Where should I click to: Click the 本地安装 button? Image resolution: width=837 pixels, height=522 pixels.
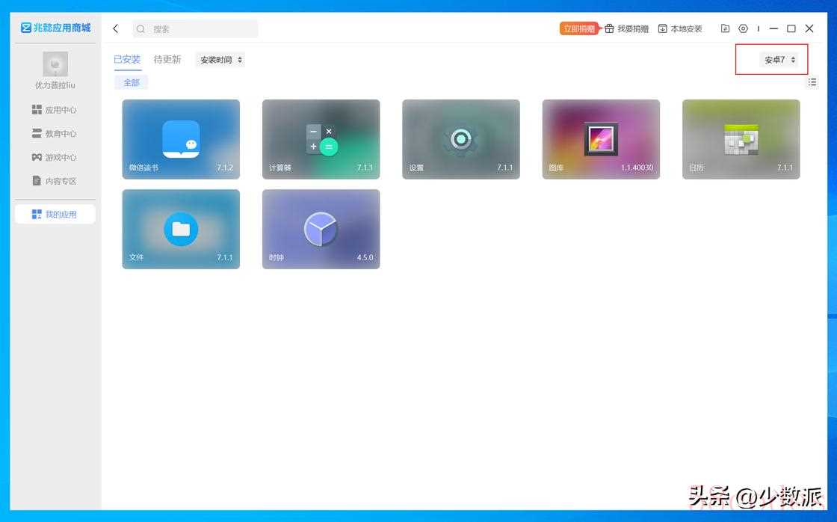680,29
